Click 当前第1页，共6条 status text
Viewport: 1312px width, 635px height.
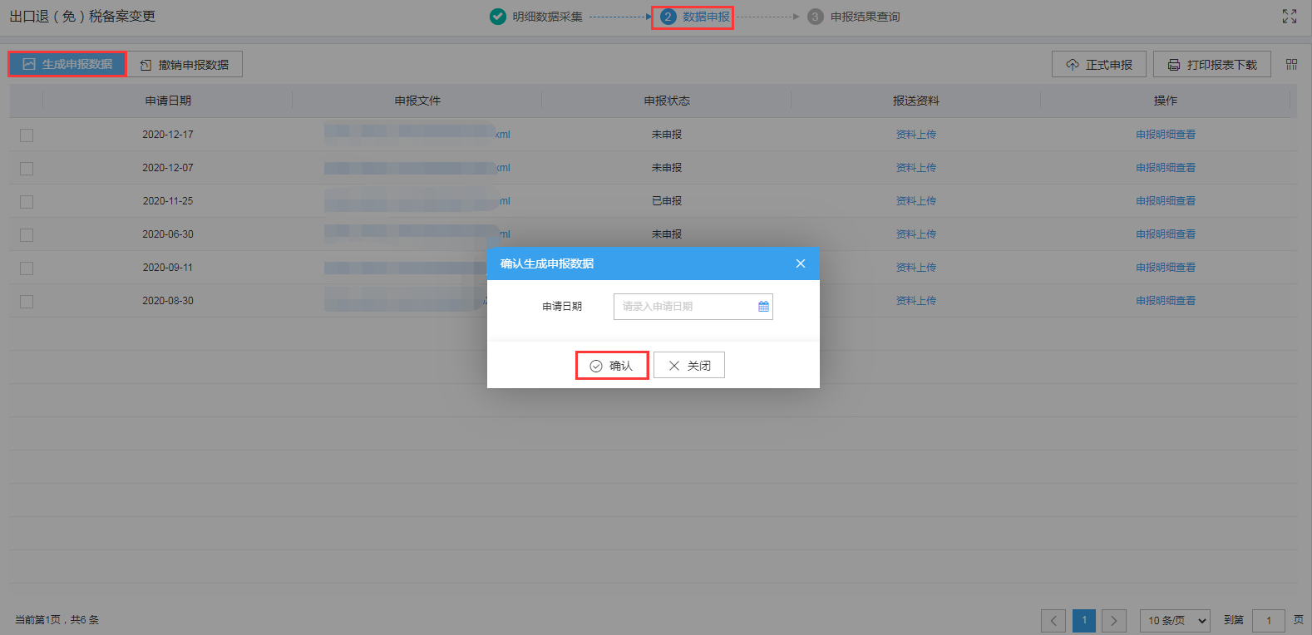click(57, 620)
